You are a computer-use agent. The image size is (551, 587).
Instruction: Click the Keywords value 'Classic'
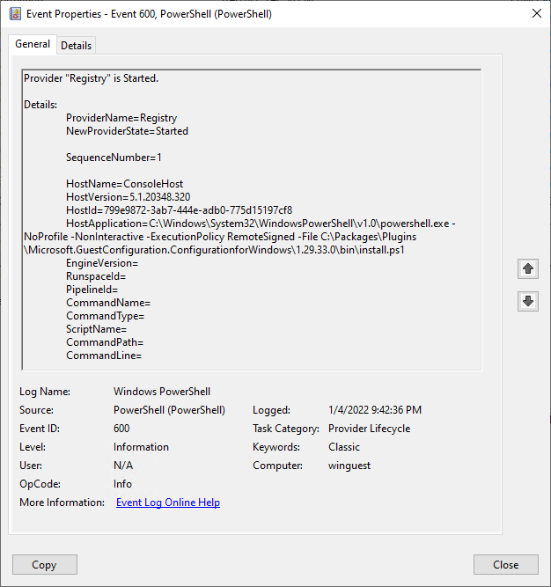(343, 447)
